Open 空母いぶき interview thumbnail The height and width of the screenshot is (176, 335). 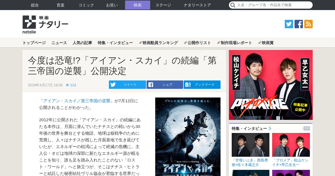[250, 145]
